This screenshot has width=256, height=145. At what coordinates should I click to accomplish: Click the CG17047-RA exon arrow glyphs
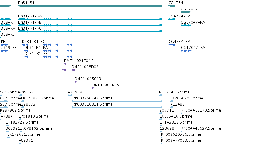pos(186,25)
